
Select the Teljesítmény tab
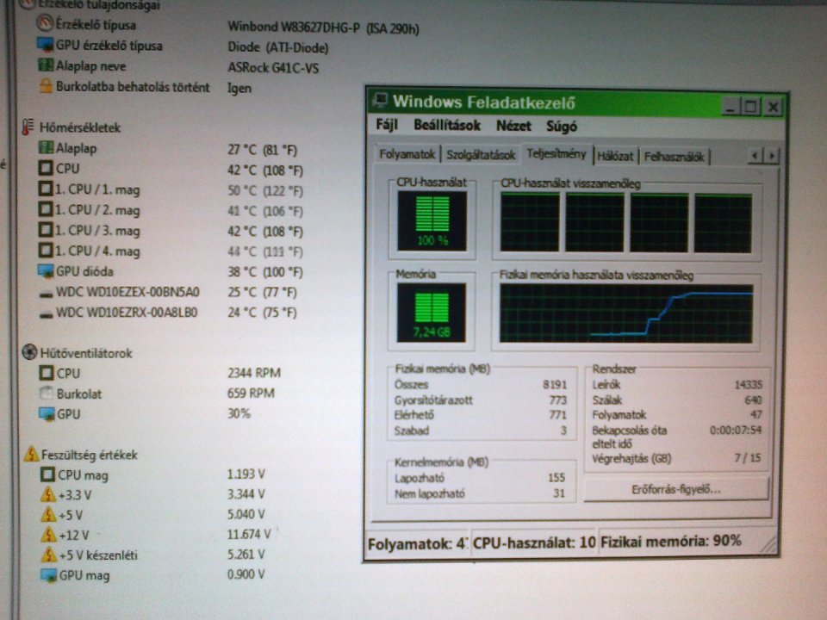click(x=557, y=154)
